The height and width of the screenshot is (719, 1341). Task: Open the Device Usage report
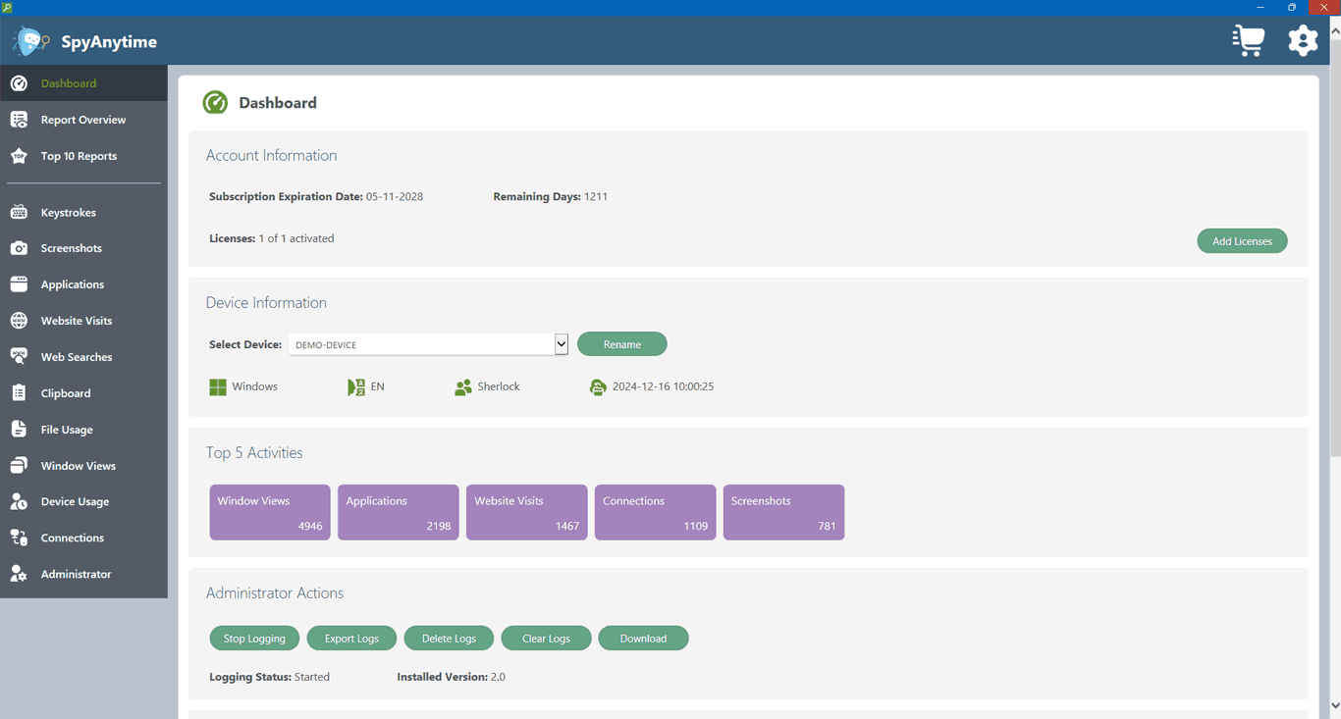click(x=83, y=501)
